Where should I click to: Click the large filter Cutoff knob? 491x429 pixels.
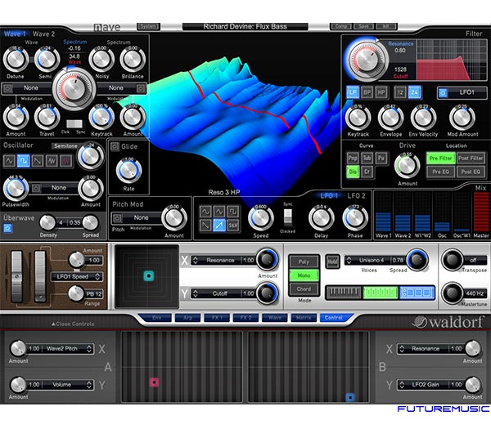367,59
